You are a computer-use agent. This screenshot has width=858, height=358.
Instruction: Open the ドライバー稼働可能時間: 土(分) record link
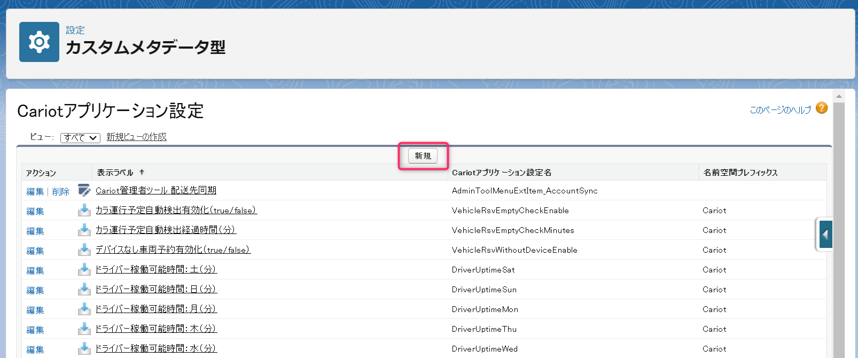coord(156,269)
